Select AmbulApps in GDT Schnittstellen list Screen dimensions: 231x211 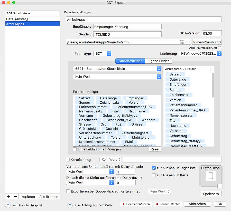coord(32,24)
